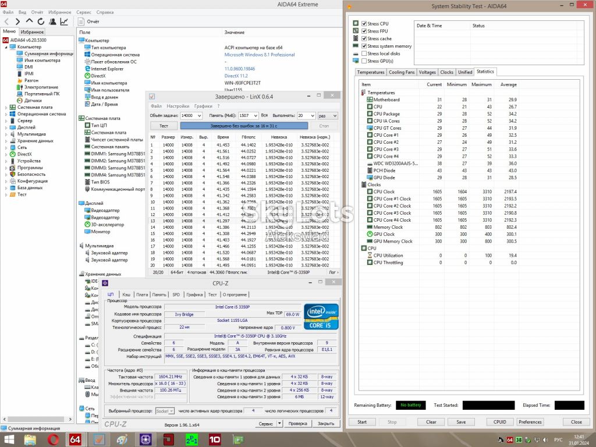Click the Тест button in LinX
Image resolution: width=596 pixels, height=447 pixels.
pyautogui.click(x=164, y=126)
